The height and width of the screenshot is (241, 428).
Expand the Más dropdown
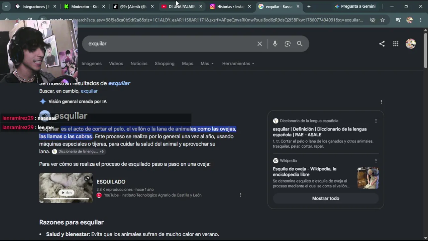pyautogui.click(x=207, y=64)
